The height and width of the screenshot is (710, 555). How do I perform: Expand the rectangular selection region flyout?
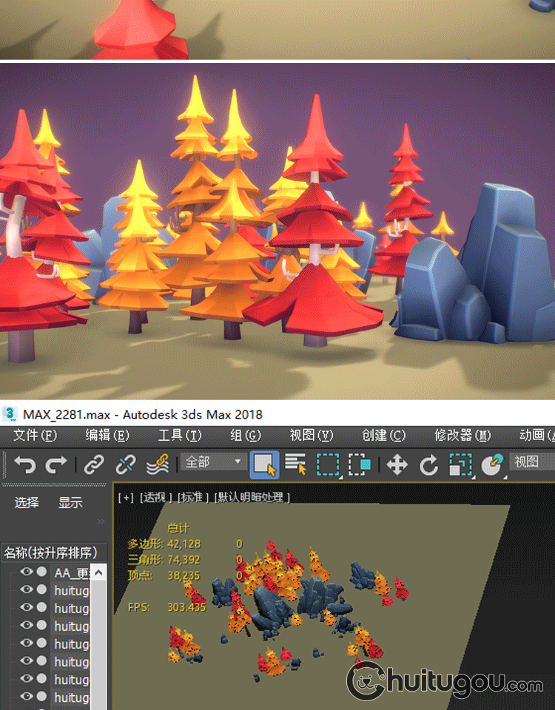(328, 464)
